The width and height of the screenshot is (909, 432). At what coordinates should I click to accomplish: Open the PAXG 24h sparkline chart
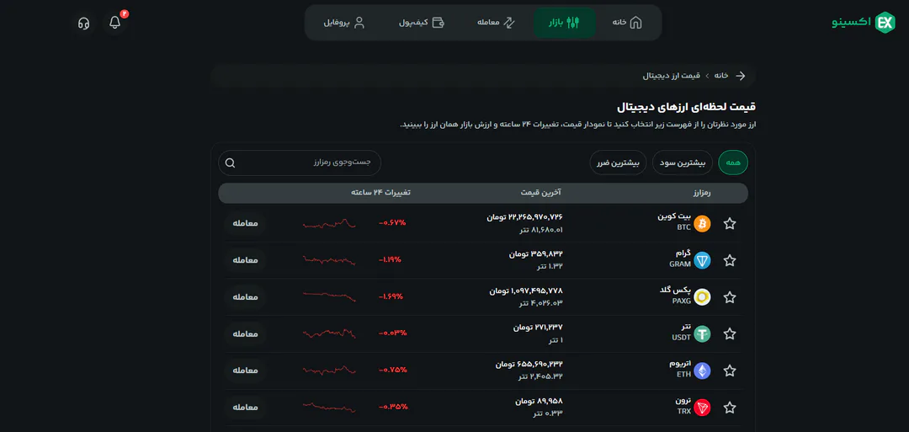[329, 296]
